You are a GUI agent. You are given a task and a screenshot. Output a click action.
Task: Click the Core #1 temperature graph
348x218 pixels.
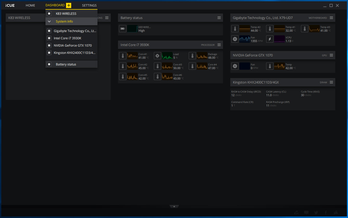pos(132,56)
